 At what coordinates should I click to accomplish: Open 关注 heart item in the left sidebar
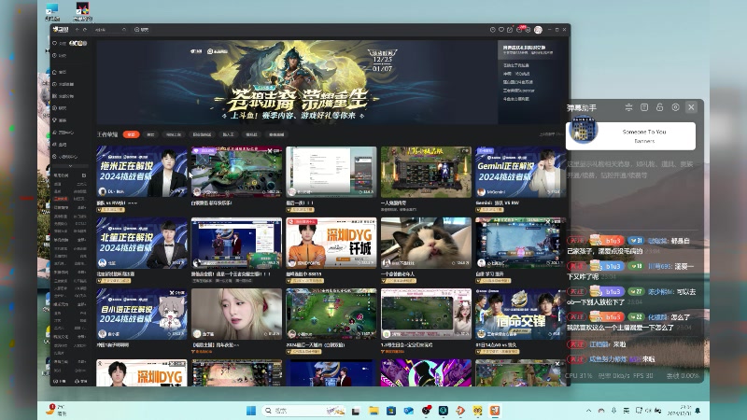pyautogui.click(x=59, y=43)
